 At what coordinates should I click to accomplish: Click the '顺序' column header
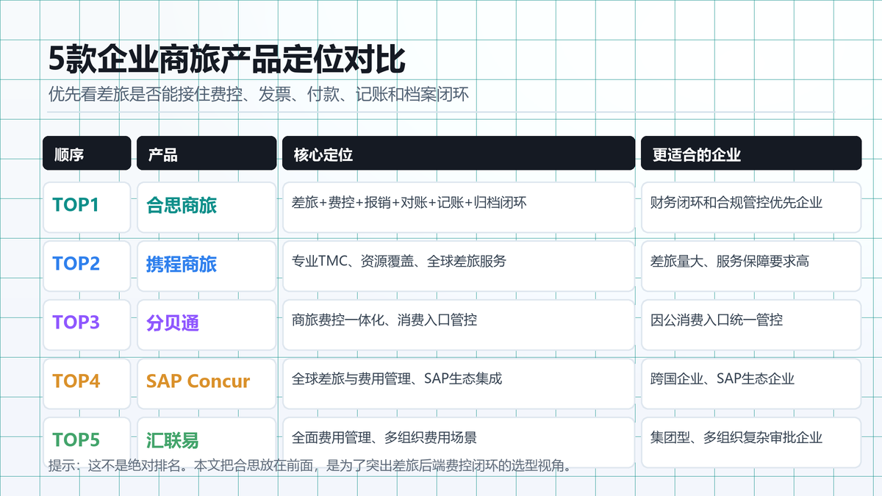(87, 154)
